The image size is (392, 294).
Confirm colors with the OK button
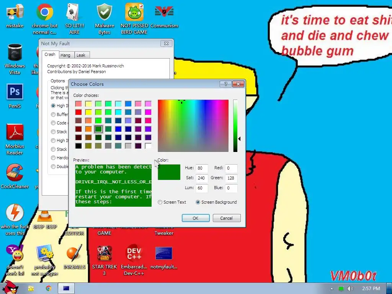pyautogui.click(x=196, y=218)
